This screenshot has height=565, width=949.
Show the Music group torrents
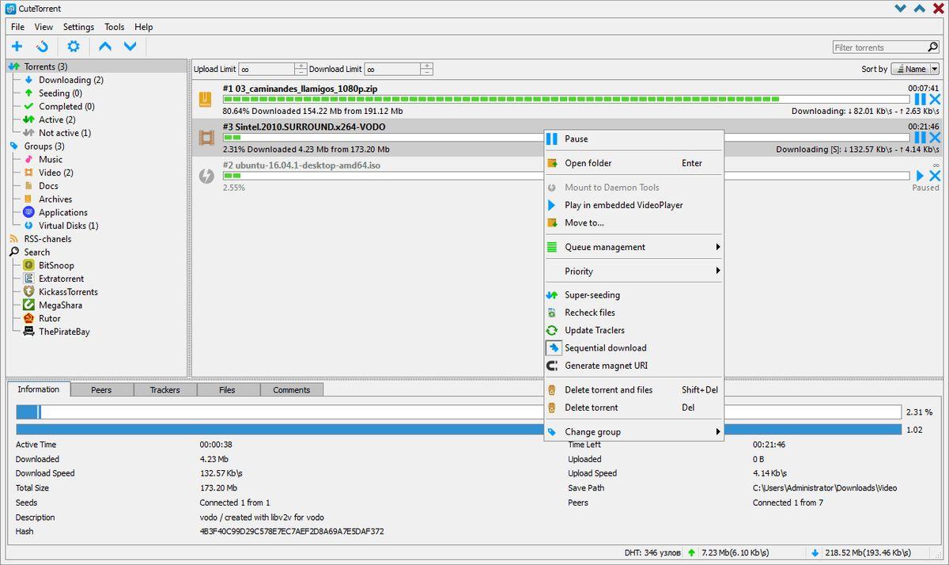coord(51,160)
